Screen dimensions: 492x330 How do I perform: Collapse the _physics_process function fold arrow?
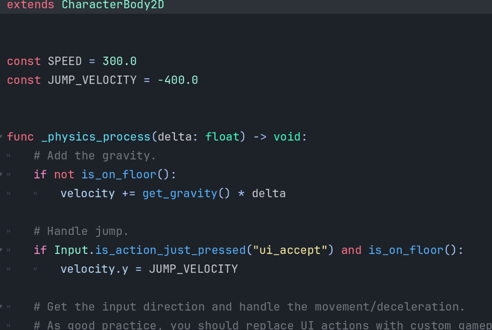[1, 137]
